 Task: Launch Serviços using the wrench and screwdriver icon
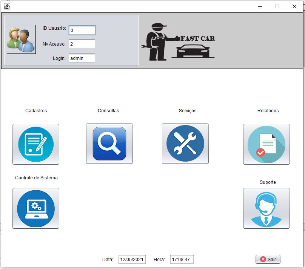click(x=185, y=144)
